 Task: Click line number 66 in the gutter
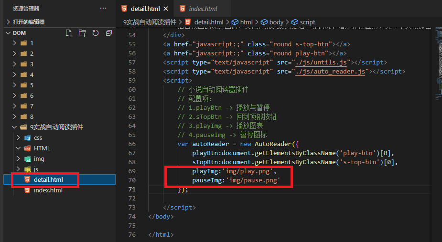tap(132, 144)
